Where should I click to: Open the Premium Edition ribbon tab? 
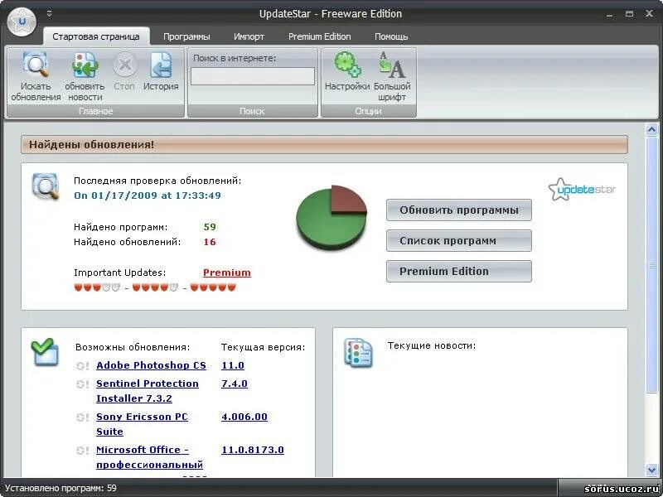[x=320, y=36]
